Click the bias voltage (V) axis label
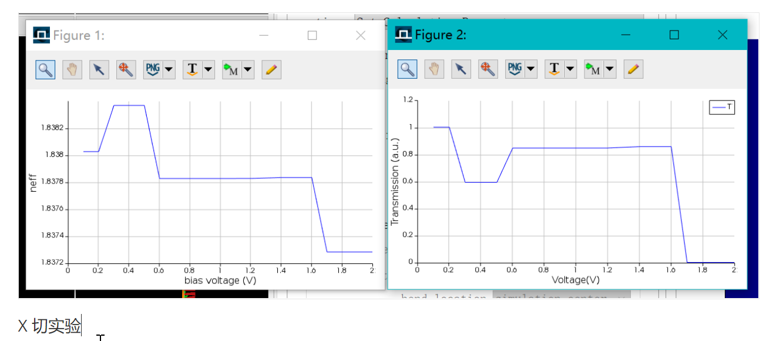Viewport: 773px width, 341px height. [220, 280]
